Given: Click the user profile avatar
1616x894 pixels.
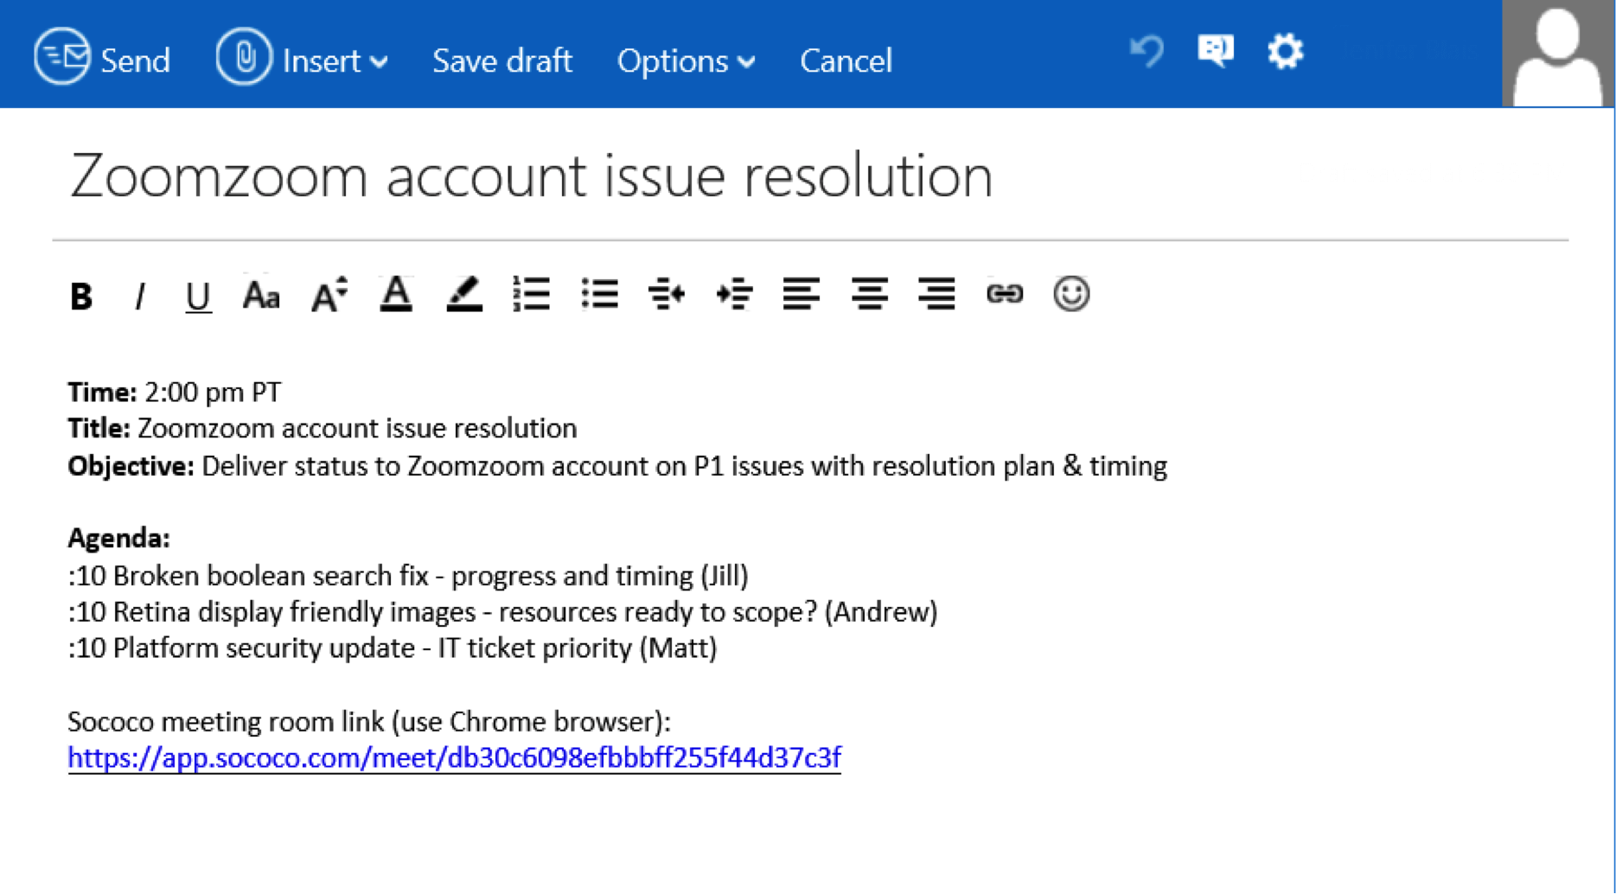Looking at the screenshot, I should point(1557,54).
